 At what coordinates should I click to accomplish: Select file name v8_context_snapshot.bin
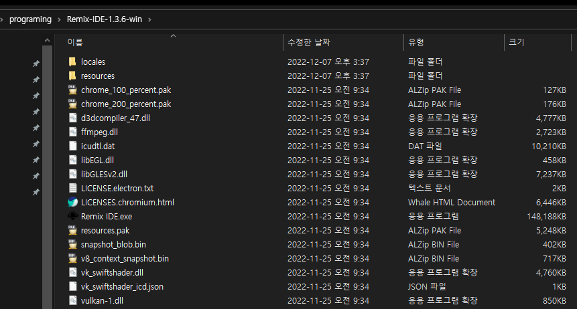pos(125,259)
